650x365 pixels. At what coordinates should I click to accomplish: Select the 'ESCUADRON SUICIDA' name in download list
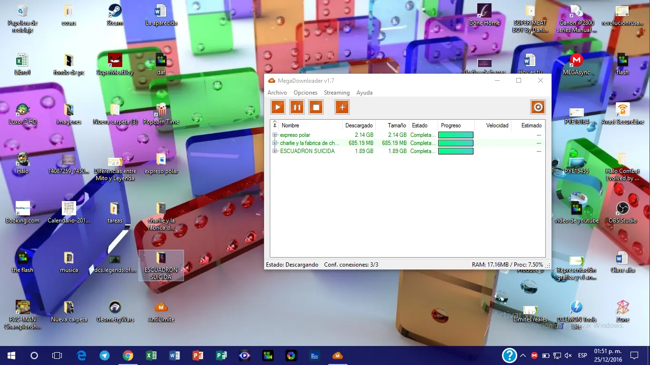tap(307, 151)
